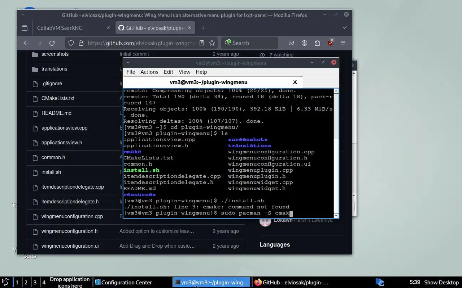The image size is (462, 288).
Task: Open Firefox extensions puzzle icon
Action: tap(317, 43)
